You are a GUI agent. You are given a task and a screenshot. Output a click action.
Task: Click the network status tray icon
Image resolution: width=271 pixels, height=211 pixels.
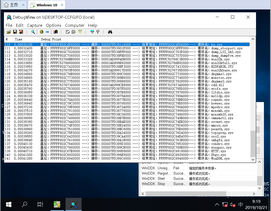[225, 205]
